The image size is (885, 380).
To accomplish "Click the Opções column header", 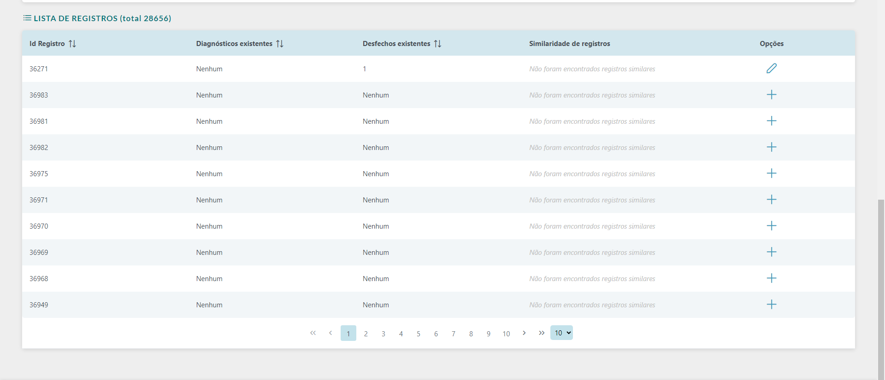I will (x=772, y=44).
